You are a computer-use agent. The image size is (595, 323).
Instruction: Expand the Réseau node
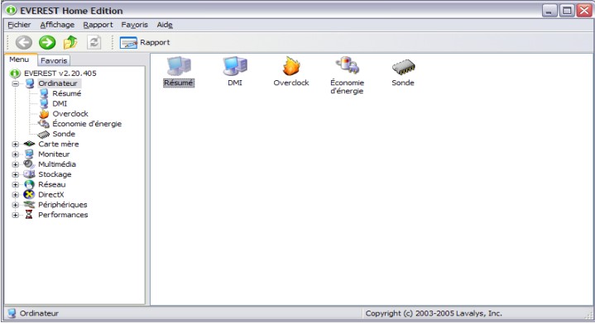point(15,184)
